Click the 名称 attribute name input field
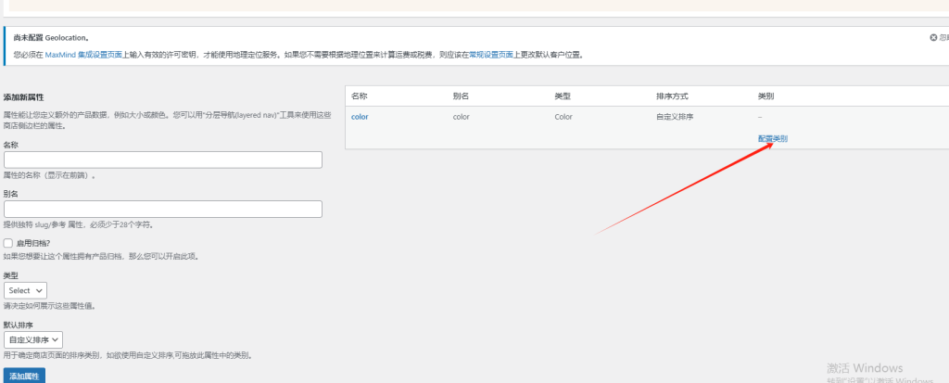 click(163, 160)
